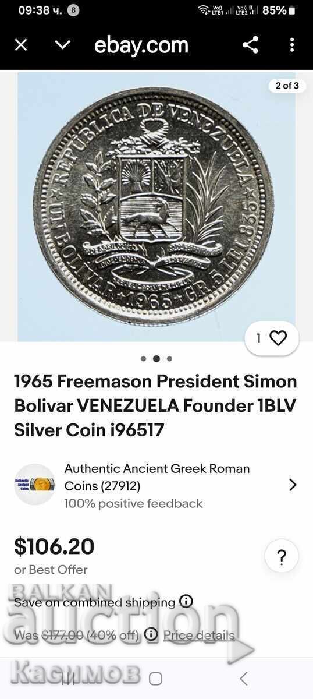Open the seller page chevron arrow

tap(293, 485)
